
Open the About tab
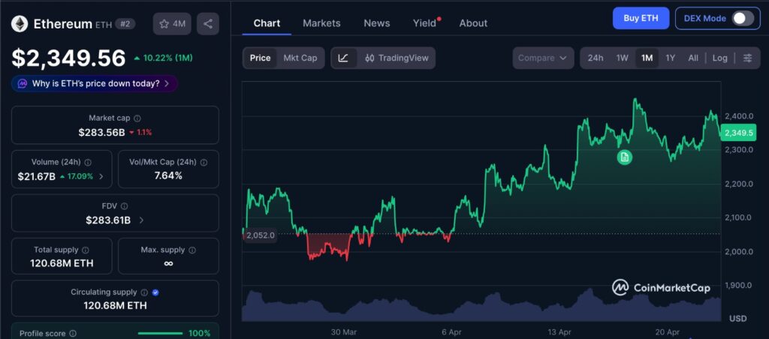(473, 23)
